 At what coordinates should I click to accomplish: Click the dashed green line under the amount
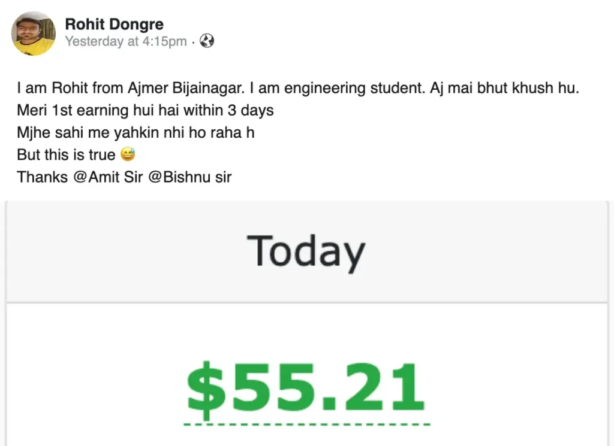(x=306, y=425)
